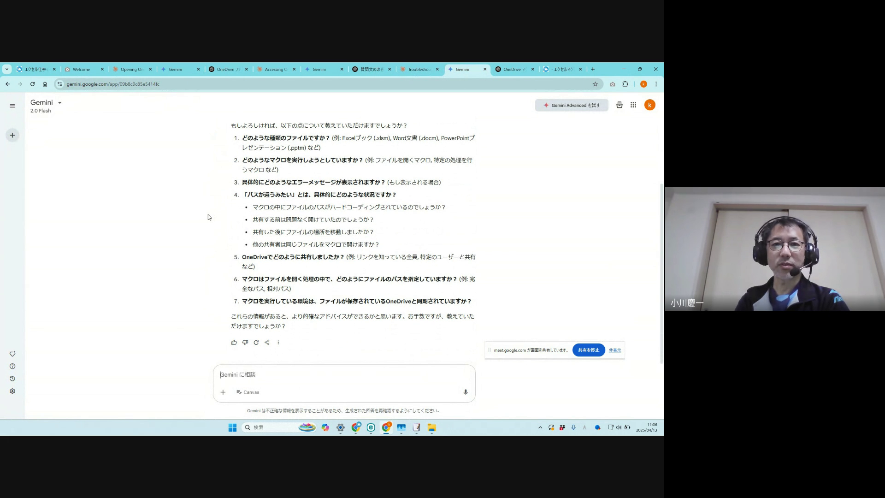Click the share response icon

pyautogui.click(x=267, y=343)
